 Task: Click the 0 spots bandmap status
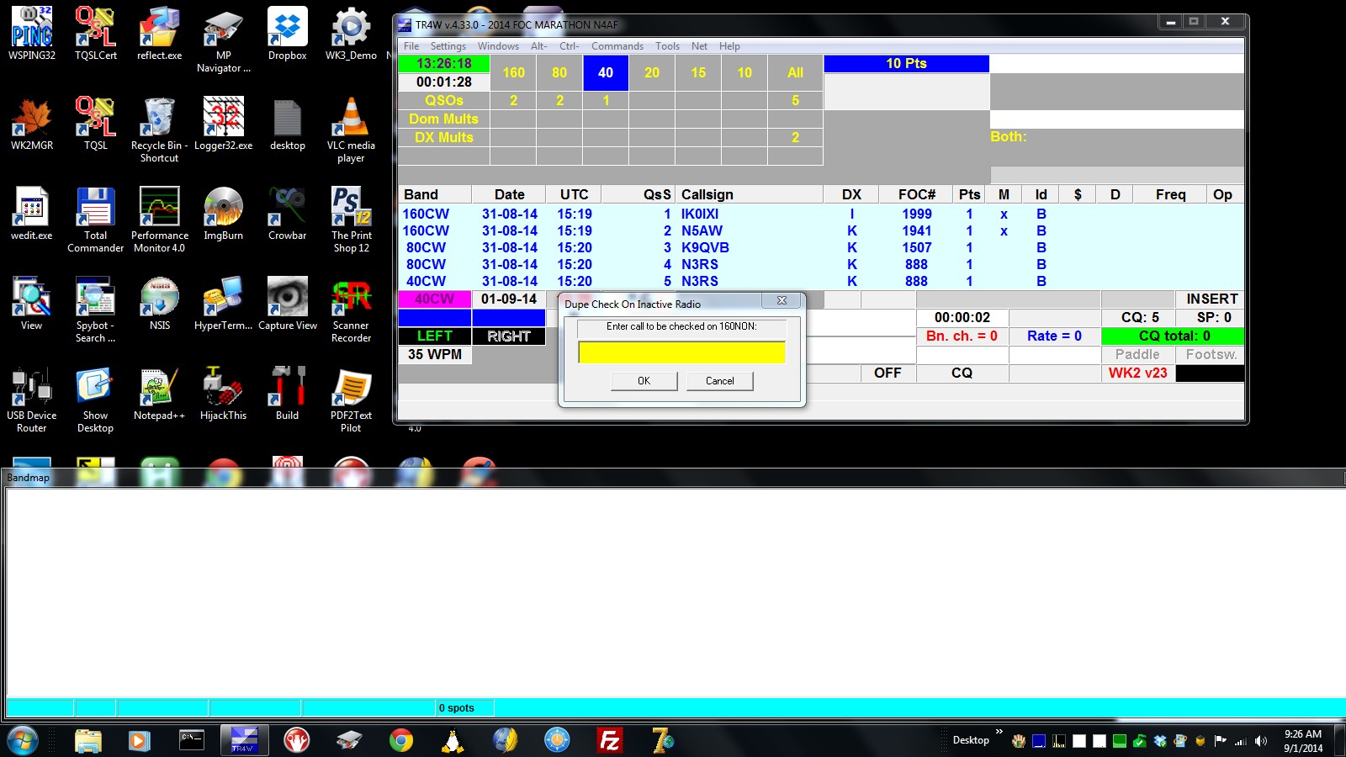pos(457,707)
